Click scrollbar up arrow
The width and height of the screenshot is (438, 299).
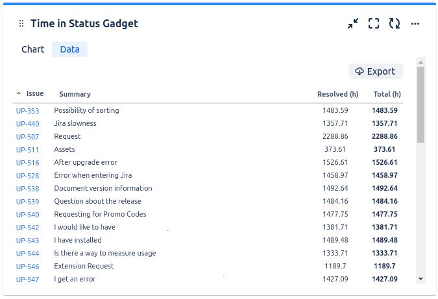click(421, 62)
